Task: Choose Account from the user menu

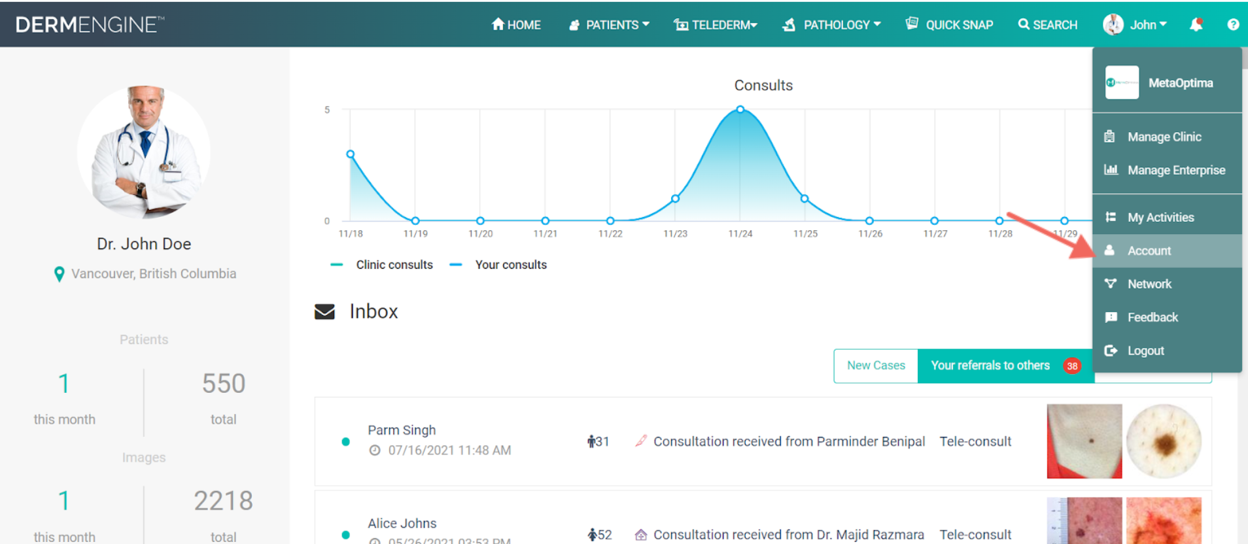Action: pyautogui.click(x=1167, y=250)
